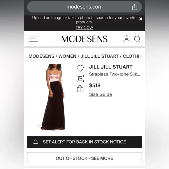Image resolution: width=169 pixels, height=169 pixels.
Task: Tap Out of Stock - See More
Action: [x=85, y=158]
